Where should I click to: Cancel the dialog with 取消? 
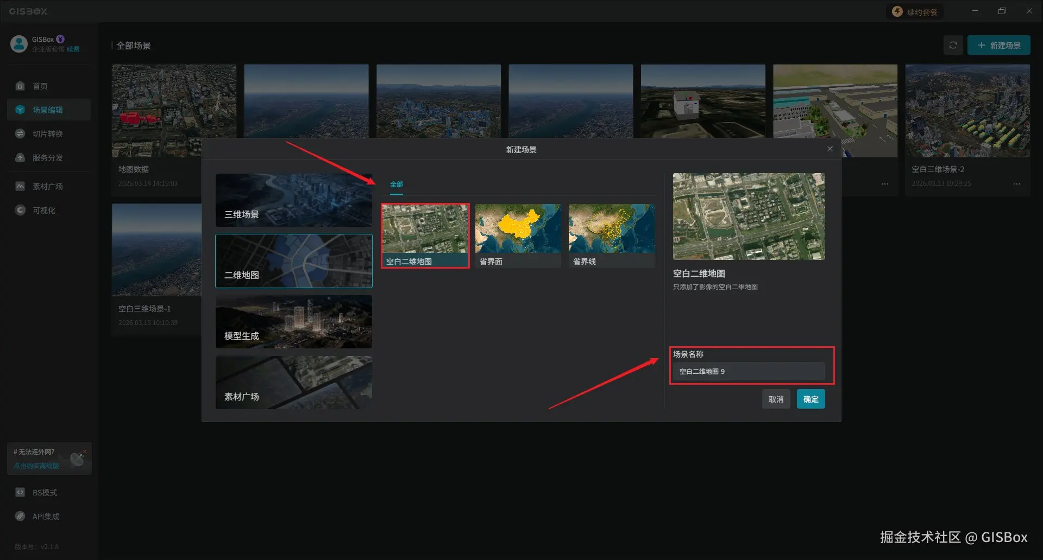(776, 399)
